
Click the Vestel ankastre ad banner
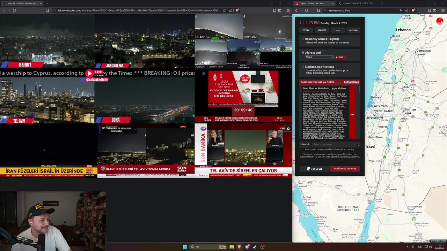pos(243,88)
